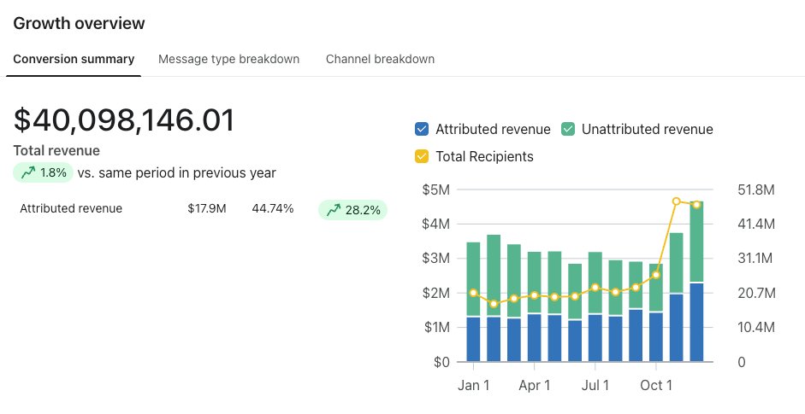
Task: Click the upward trend arrow beside 1.8%
Action: tap(29, 172)
